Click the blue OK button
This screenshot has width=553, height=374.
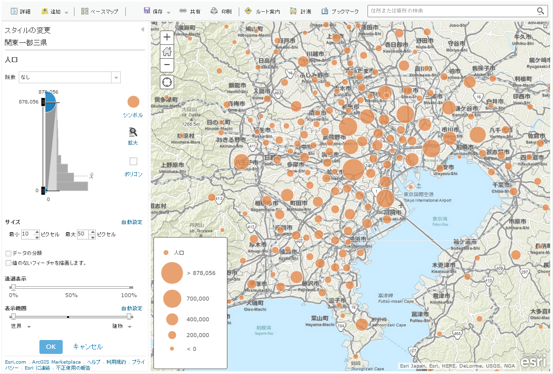point(51,346)
